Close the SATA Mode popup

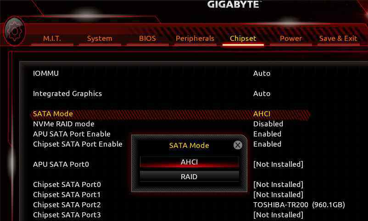click(x=238, y=145)
